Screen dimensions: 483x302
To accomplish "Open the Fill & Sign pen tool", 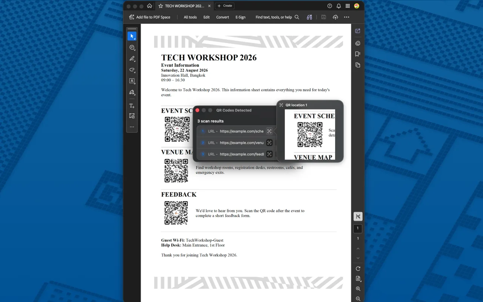I will coord(132,92).
